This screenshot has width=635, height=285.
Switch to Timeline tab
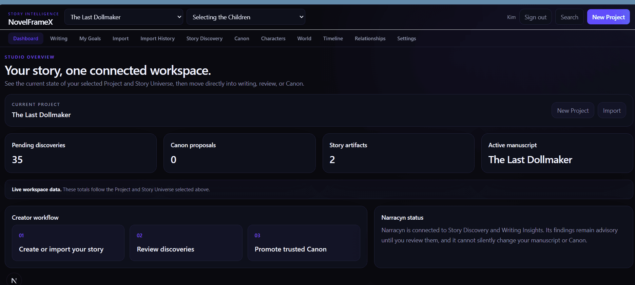point(333,39)
